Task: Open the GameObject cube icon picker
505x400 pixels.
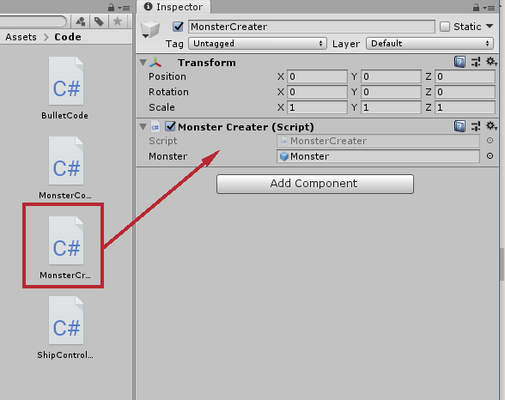Action: (x=150, y=29)
